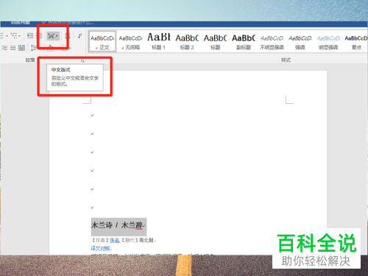
Task: Toggle show/hide paragraph marks icon
Action: (x=79, y=36)
